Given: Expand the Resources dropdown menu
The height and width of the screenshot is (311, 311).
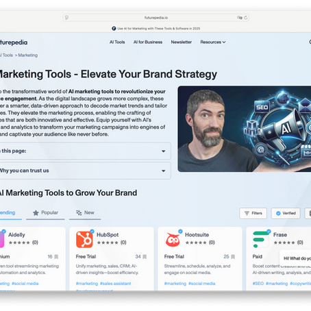Looking at the screenshot, I should pos(213,42).
